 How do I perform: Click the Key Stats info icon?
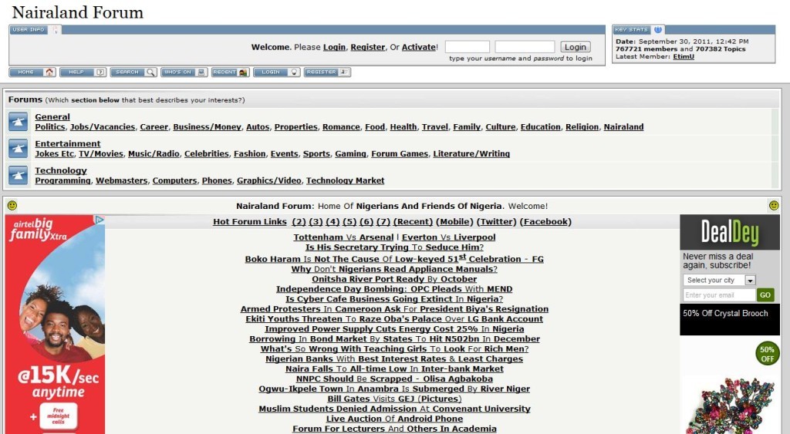coord(657,30)
